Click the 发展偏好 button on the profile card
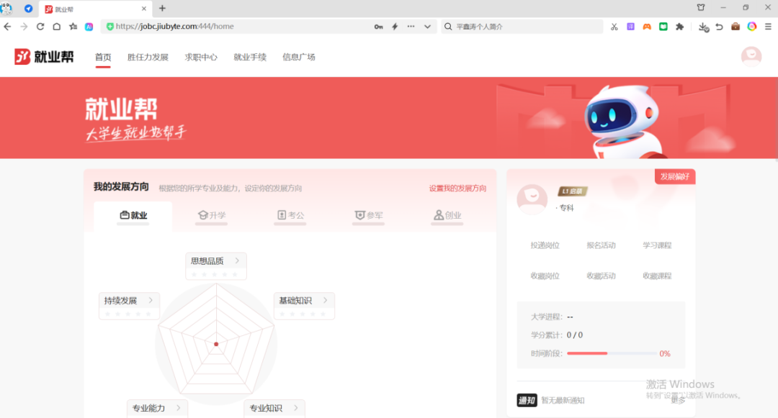The width and height of the screenshot is (778, 418). pos(675,177)
